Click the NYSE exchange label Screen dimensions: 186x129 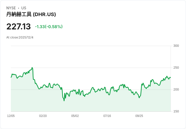tap(11, 8)
